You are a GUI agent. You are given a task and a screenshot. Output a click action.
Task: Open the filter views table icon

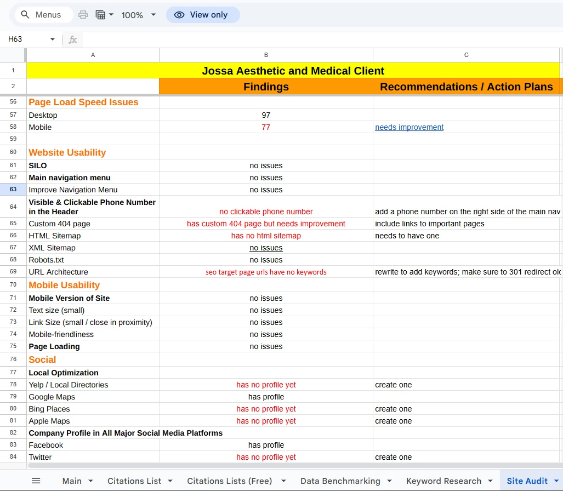coord(100,15)
